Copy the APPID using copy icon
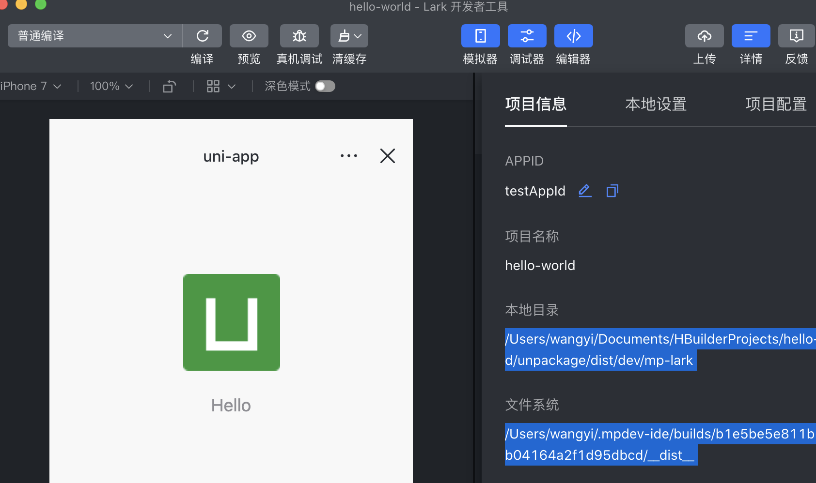 pos(612,191)
